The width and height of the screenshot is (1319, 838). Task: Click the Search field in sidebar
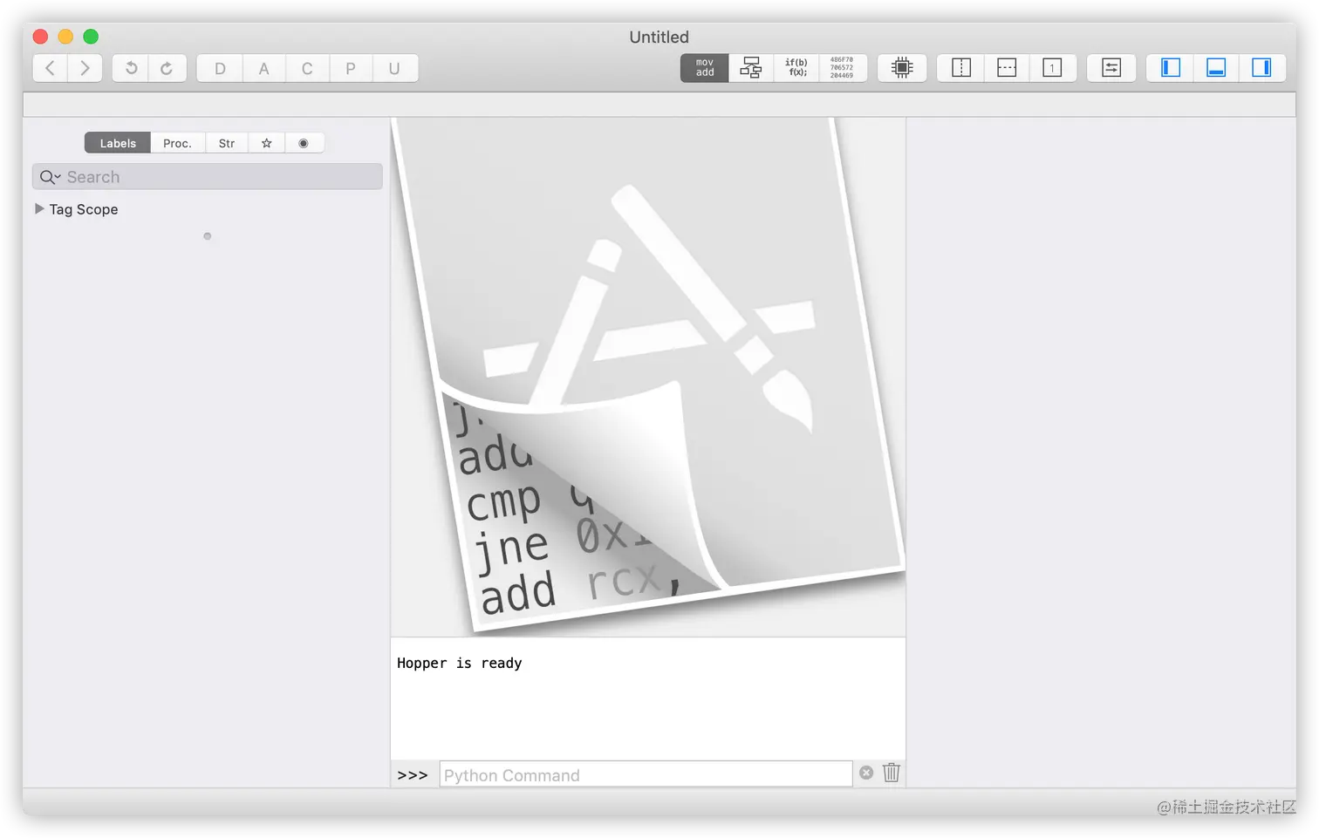click(x=208, y=177)
